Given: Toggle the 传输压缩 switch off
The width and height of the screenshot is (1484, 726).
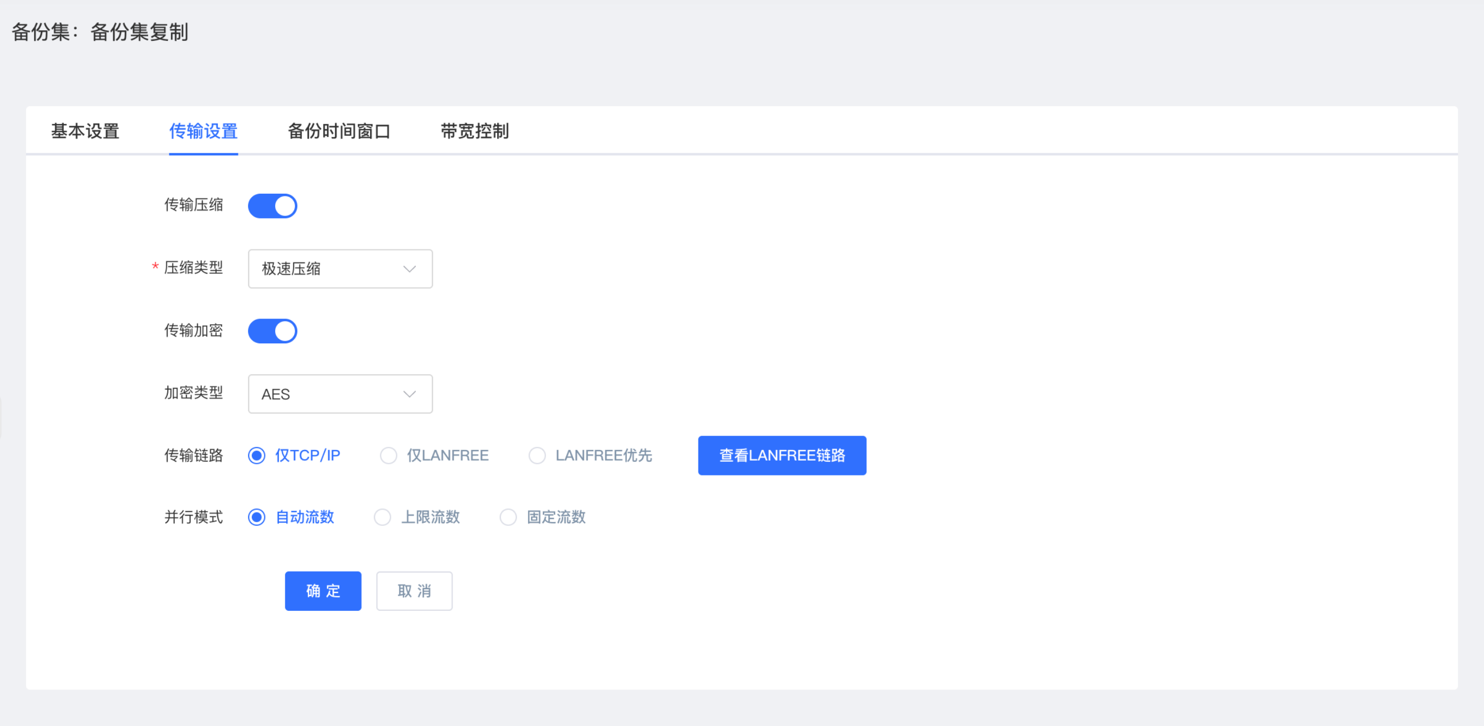Looking at the screenshot, I should [272, 205].
